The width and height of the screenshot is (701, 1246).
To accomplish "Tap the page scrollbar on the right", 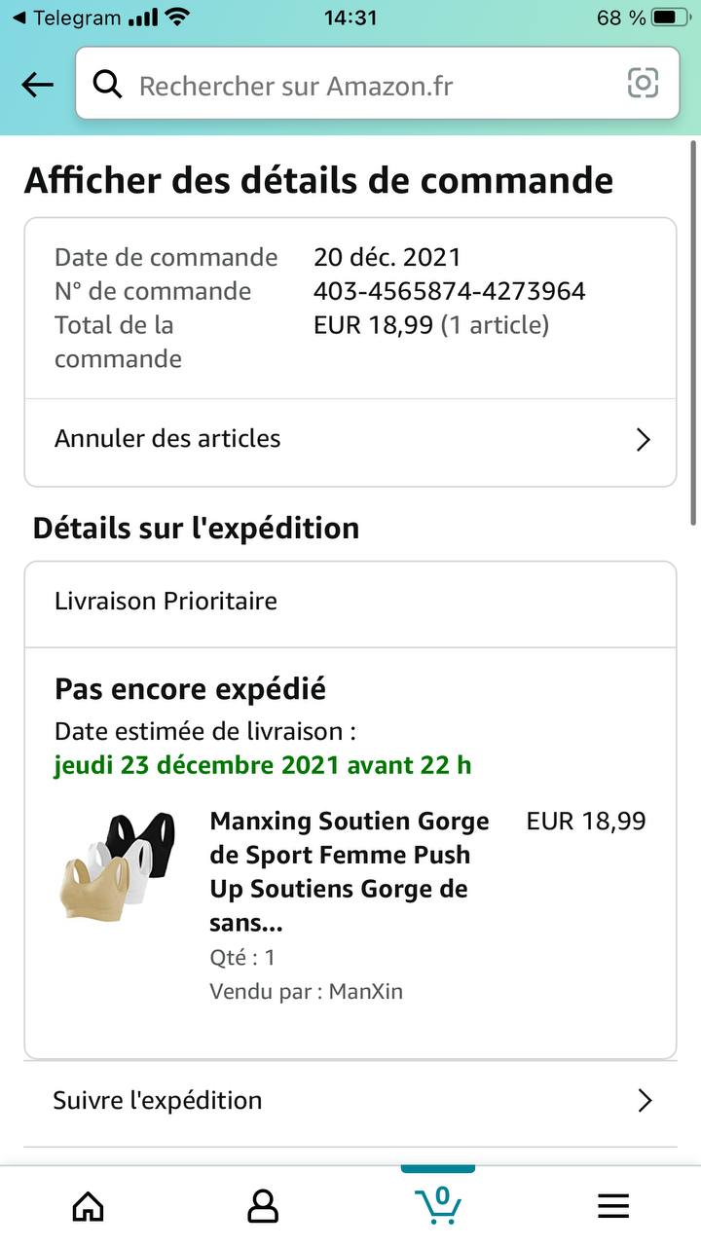I will [x=693, y=331].
